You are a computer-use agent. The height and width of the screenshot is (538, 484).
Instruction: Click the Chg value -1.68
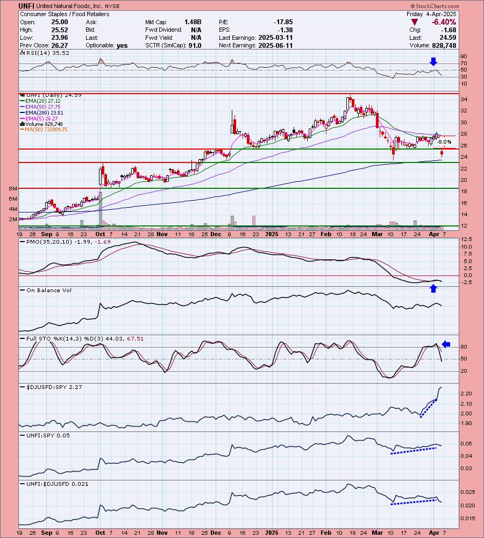coord(449,30)
